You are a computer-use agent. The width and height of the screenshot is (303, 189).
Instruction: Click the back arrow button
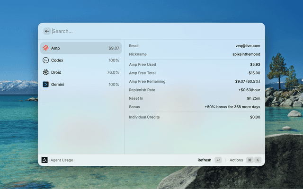(x=47, y=31)
